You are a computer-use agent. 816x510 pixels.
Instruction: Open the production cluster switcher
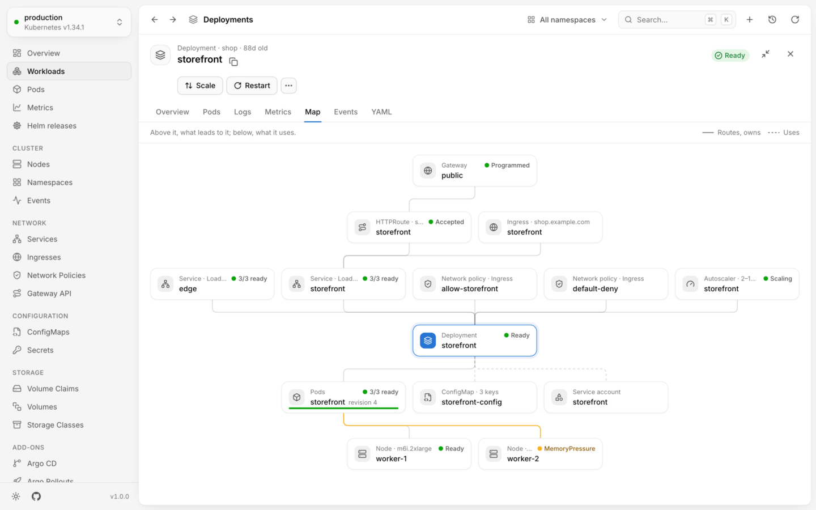69,22
